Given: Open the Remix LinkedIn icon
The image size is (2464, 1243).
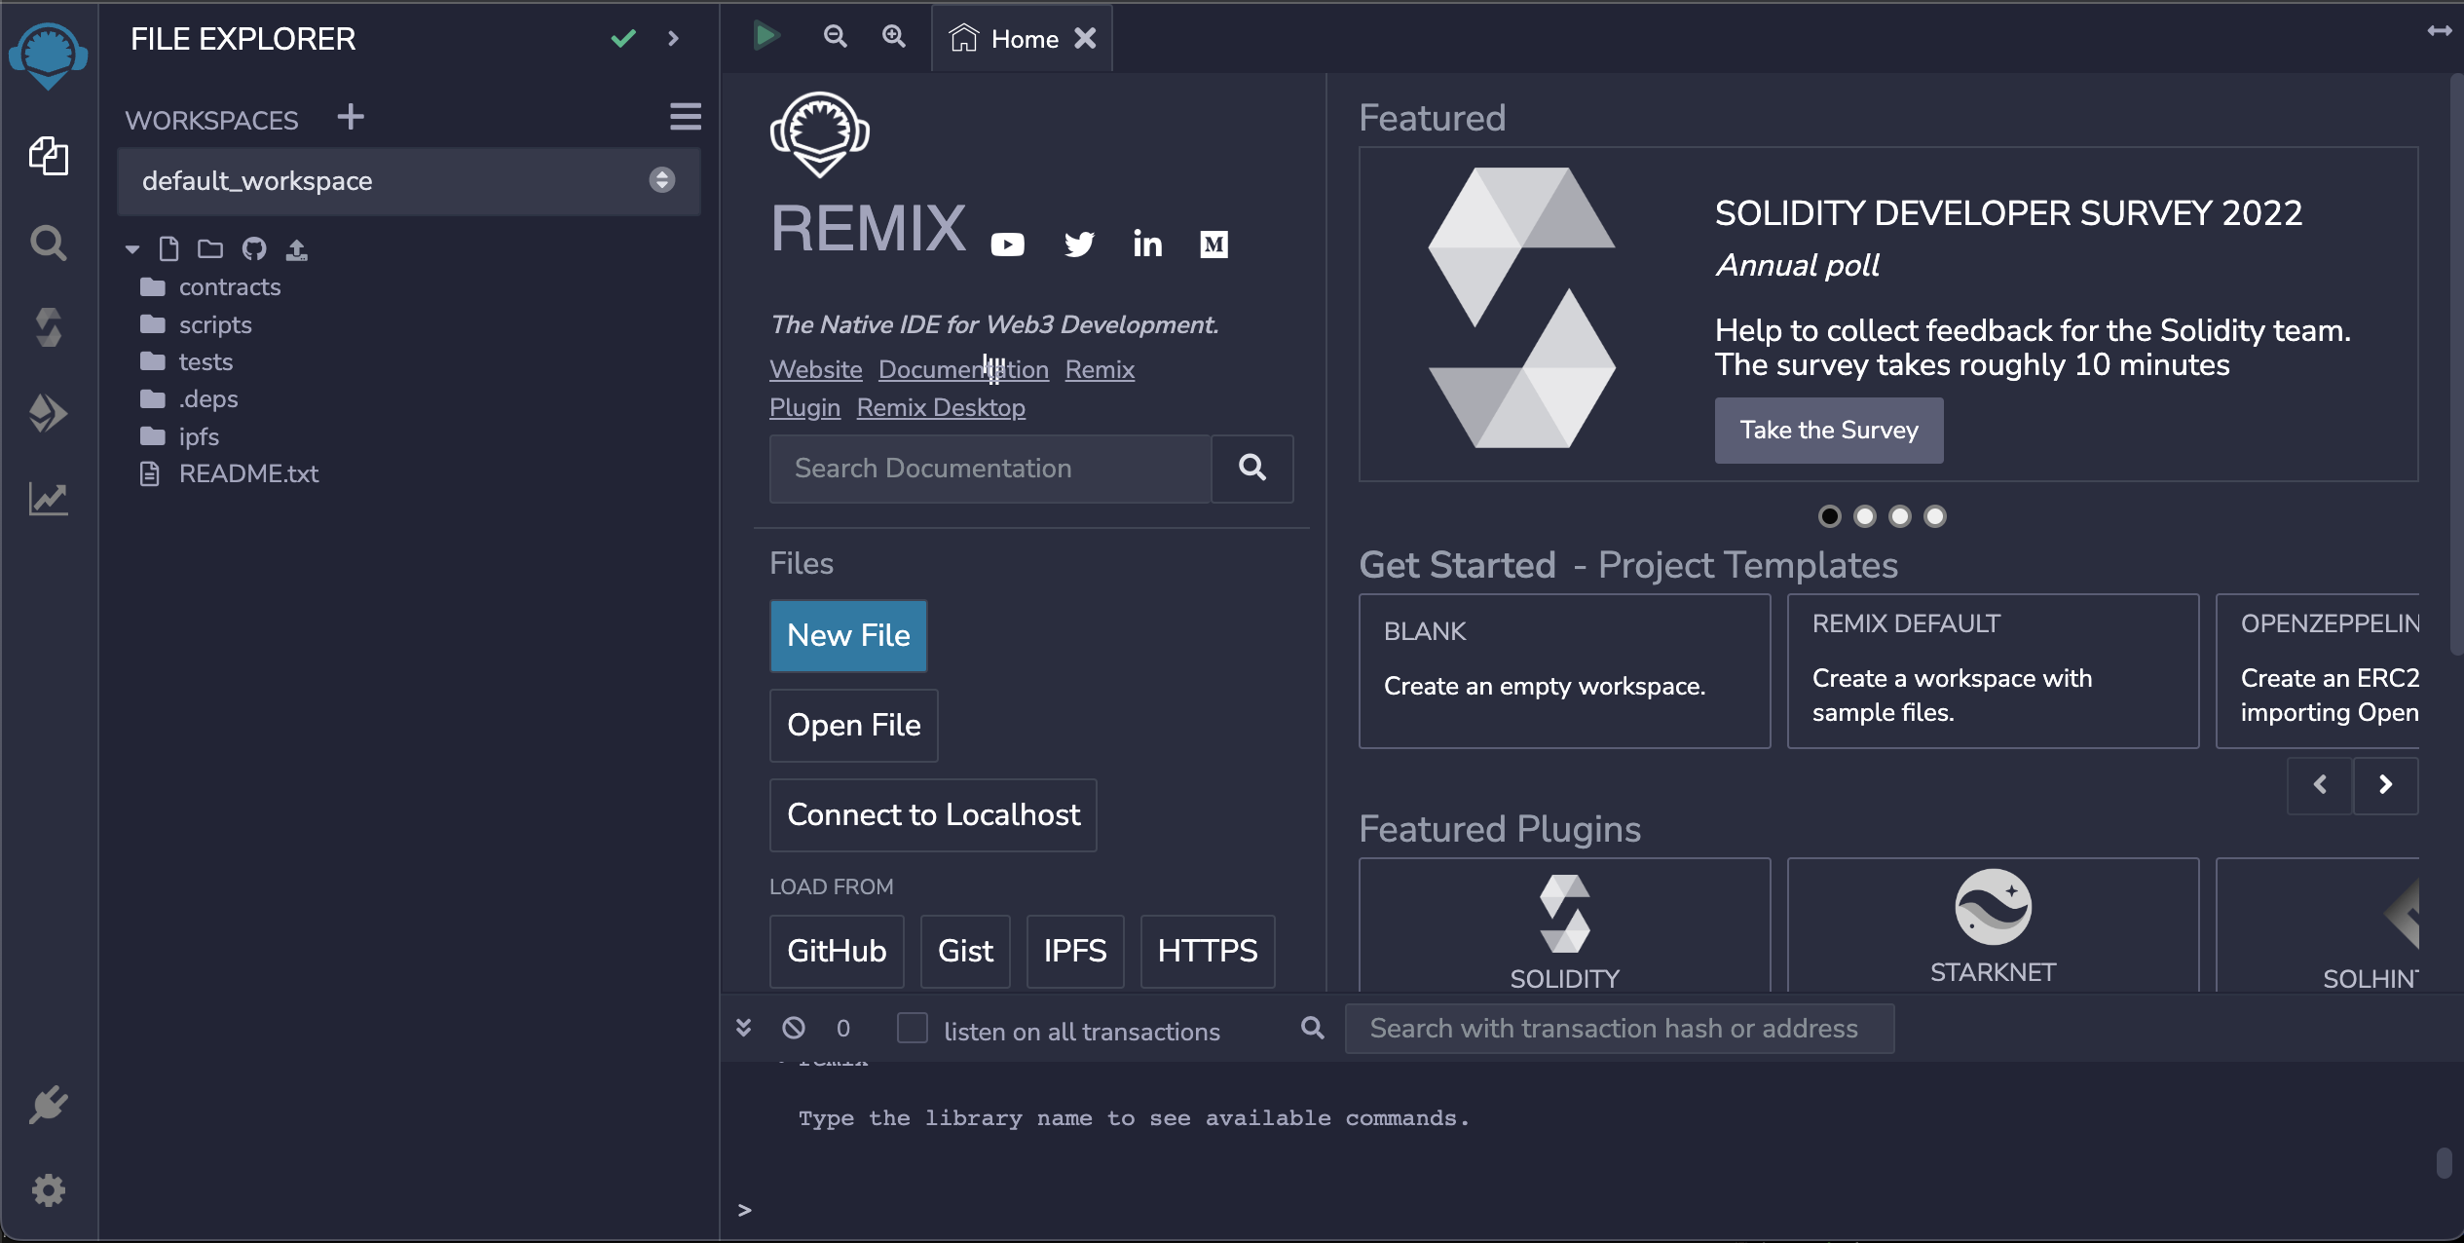Looking at the screenshot, I should (1147, 244).
